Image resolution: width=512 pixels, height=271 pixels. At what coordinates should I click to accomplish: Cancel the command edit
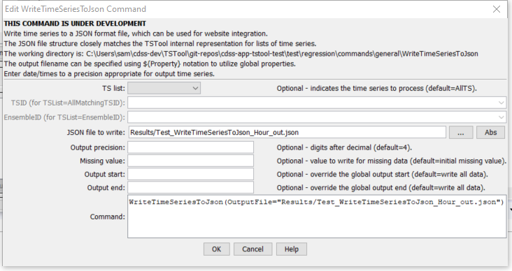tap(253, 249)
